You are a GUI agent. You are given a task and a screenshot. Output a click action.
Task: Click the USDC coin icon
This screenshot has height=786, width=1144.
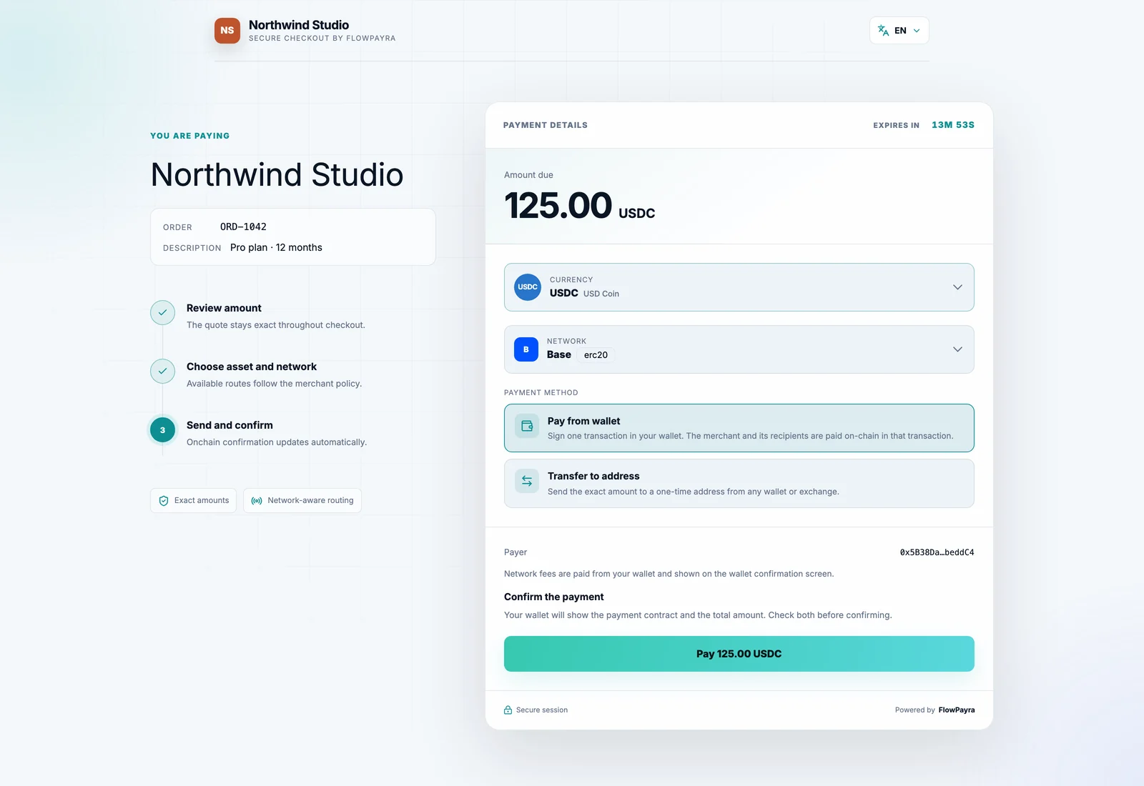[x=528, y=287]
